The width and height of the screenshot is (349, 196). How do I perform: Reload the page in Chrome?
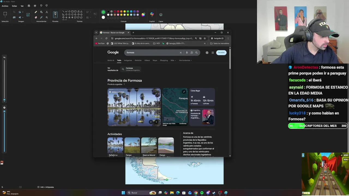106,38
